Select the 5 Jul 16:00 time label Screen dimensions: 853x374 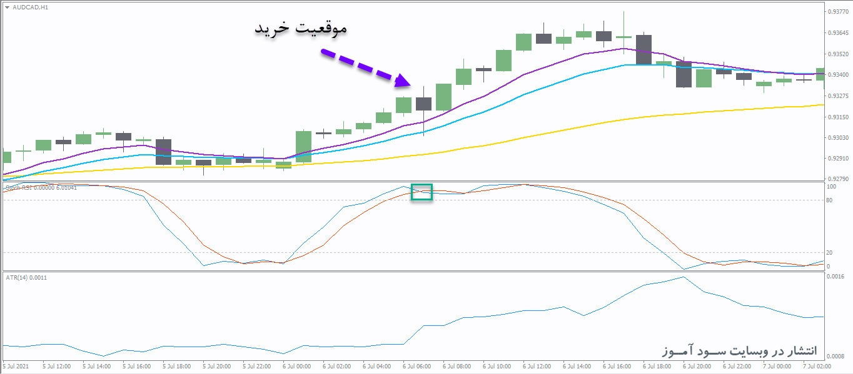pyautogui.click(x=136, y=366)
